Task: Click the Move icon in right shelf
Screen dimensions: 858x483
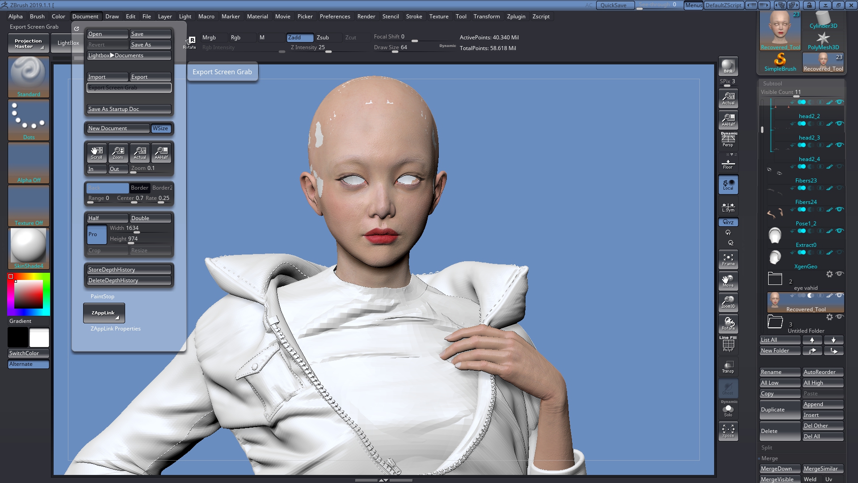Action: (728, 281)
